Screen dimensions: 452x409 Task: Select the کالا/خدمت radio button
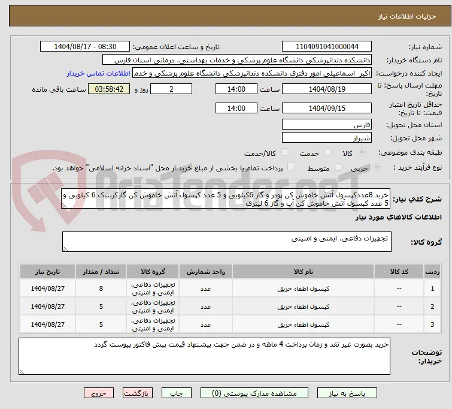click(285, 152)
